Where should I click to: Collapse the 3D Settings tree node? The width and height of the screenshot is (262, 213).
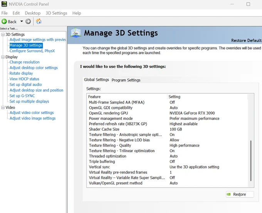pos(3,34)
